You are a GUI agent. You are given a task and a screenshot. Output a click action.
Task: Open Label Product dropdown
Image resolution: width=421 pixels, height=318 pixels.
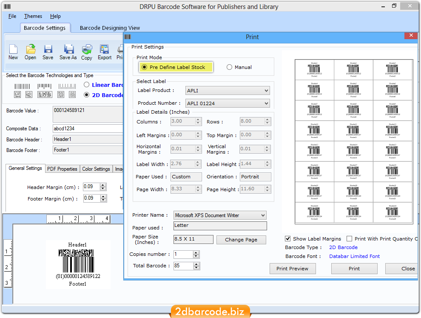click(228, 91)
